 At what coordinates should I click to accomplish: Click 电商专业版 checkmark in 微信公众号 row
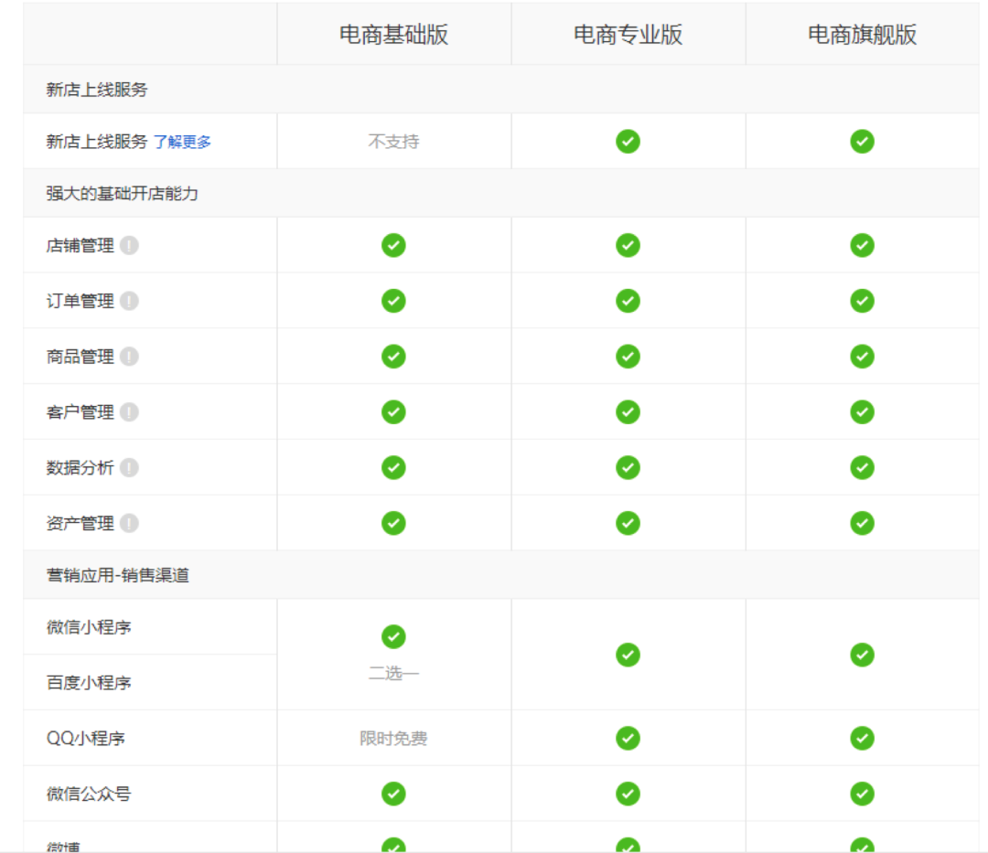point(628,794)
